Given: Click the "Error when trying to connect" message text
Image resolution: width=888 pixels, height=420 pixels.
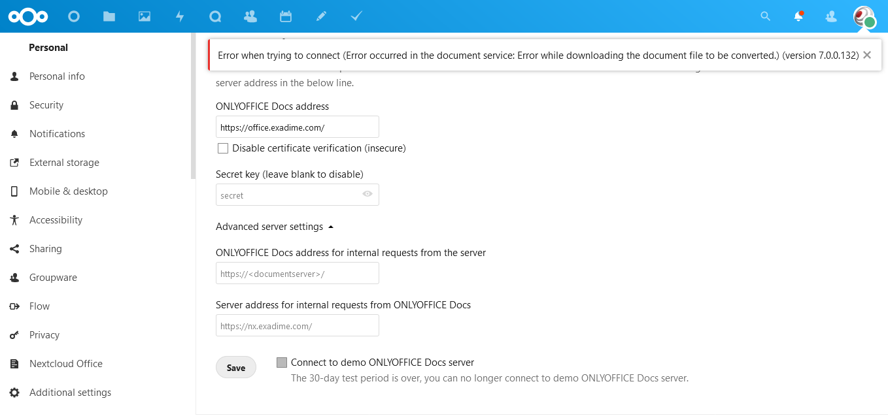Looking at the screenshot, I should click(538, 56).
